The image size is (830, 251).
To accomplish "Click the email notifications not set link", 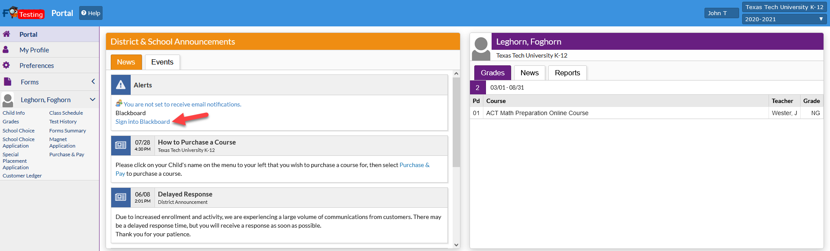I will (183, 104).
